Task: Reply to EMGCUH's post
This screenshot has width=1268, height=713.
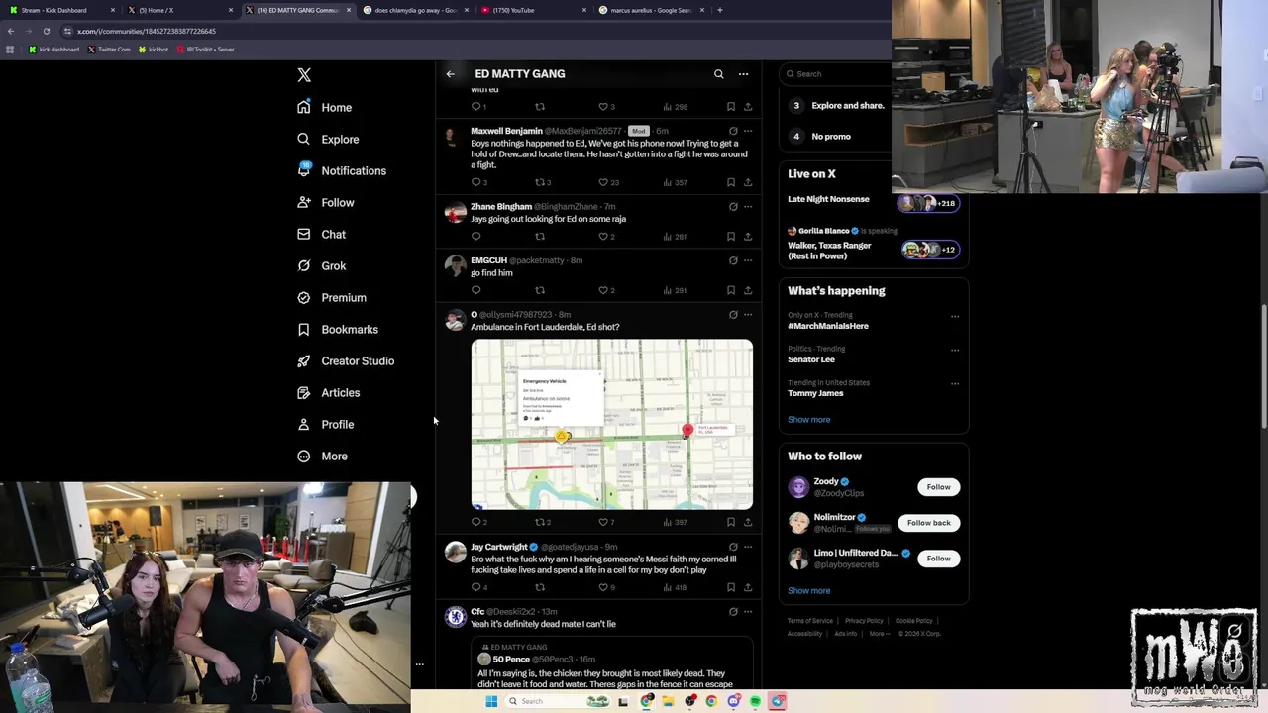Action: tap(475, 290)
